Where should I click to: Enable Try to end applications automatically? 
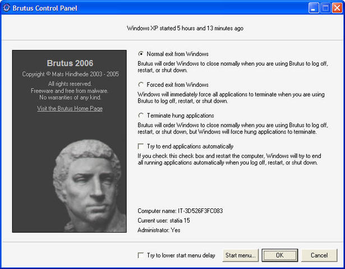click(141, 146)
